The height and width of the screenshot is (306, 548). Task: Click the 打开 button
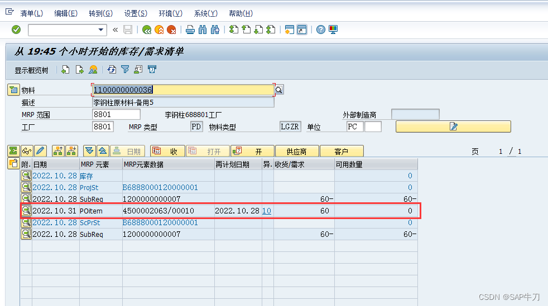(x=208, y=151)
